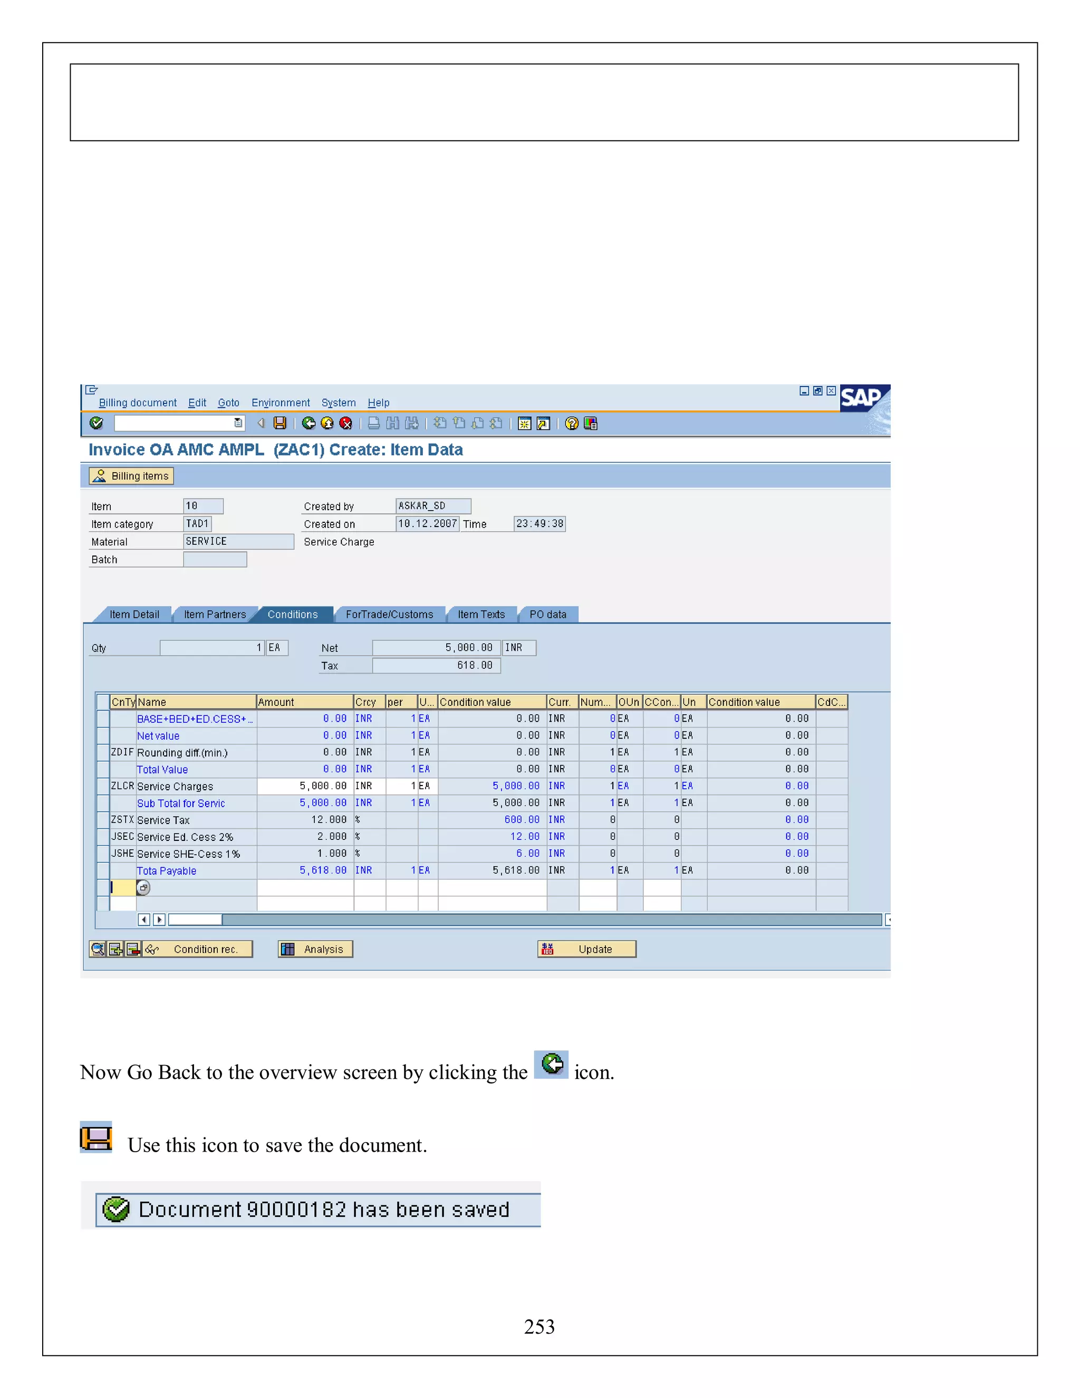This screenshot has width=1080, height=1398.
Task: Open search help in empty CnTy cell
Action: [143, 887]
